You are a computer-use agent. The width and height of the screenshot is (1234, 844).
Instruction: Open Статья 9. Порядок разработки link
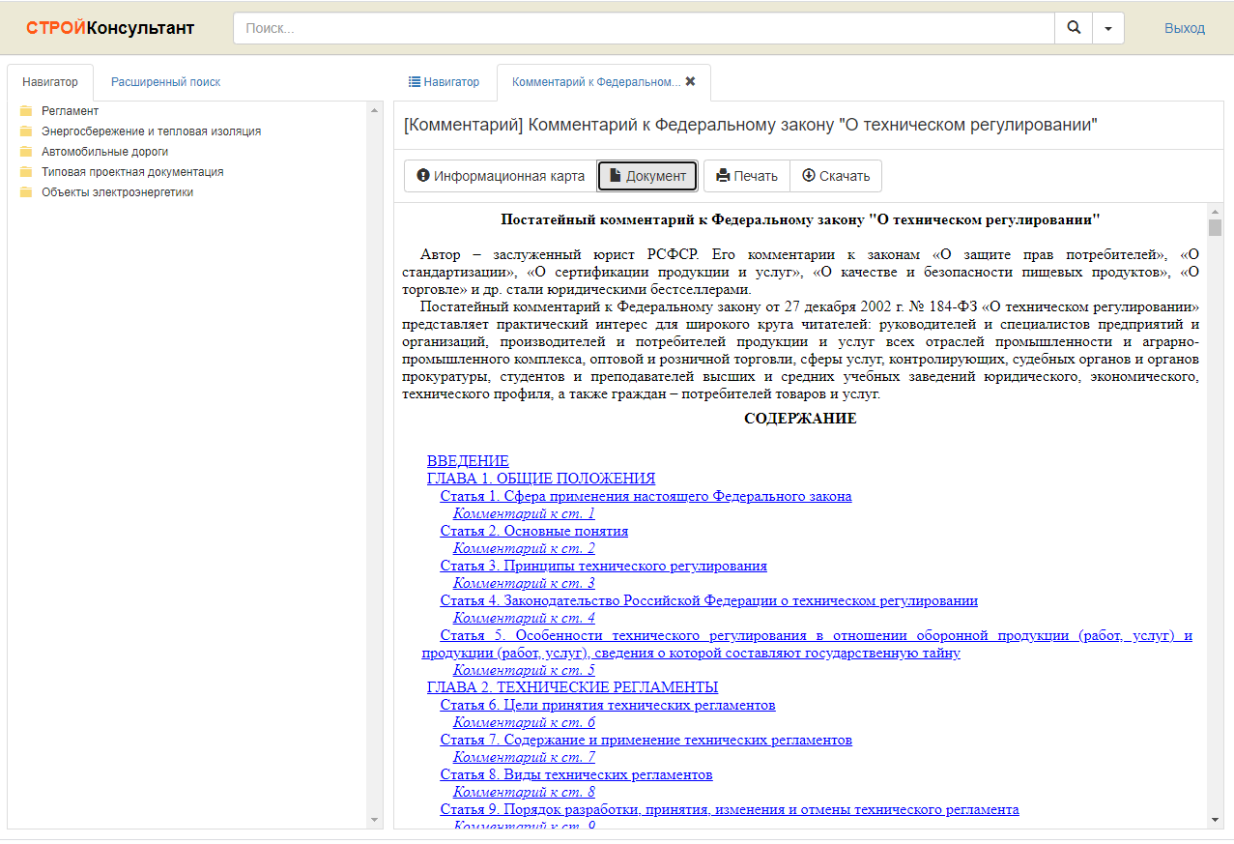[x=730, y=809]
